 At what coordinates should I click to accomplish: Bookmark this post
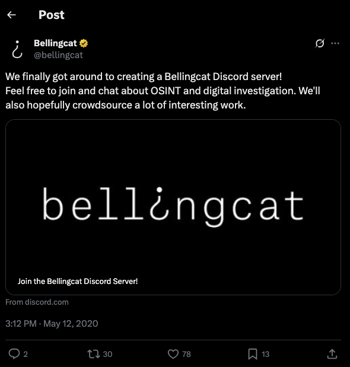pyautogui.click(x=253, y=353)
